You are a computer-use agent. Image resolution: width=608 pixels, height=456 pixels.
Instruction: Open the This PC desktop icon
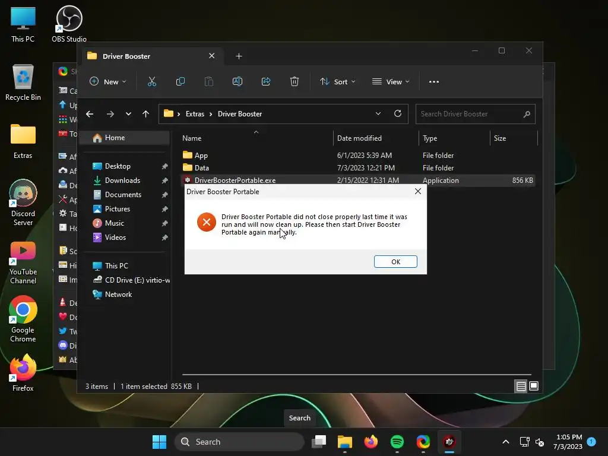[23, 25]
